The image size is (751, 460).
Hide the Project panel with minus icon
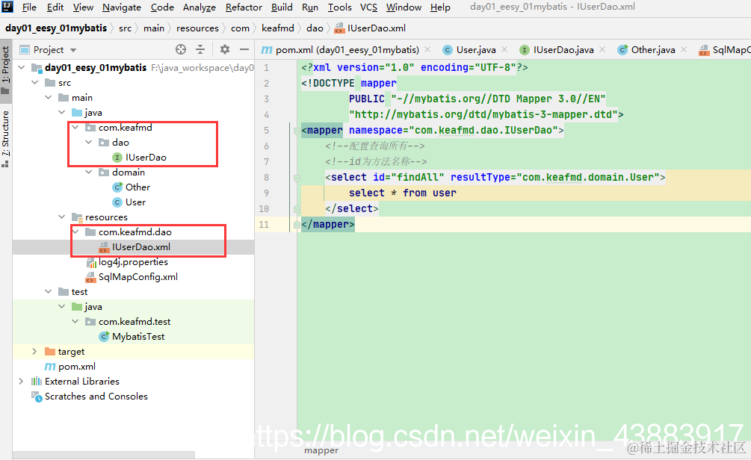point(244,49)
